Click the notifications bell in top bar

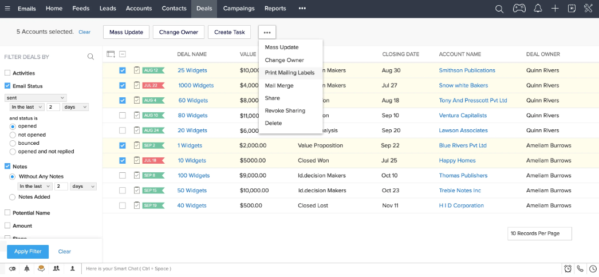point(538,9)
